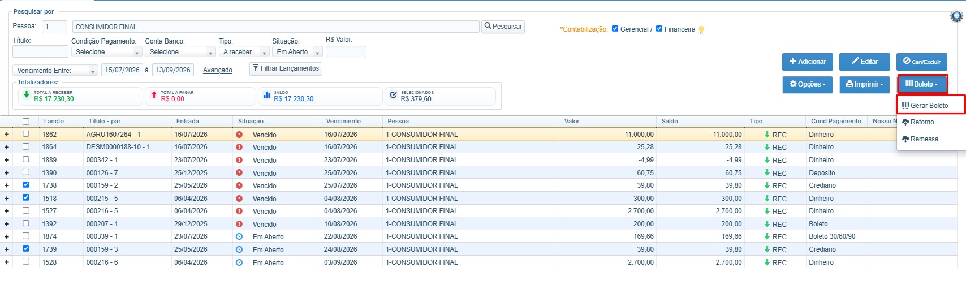The width and height of the screenshot is (966, 302).
Task: Click the CONSUMIDOR FINAL name field
Action: [275, 27]
